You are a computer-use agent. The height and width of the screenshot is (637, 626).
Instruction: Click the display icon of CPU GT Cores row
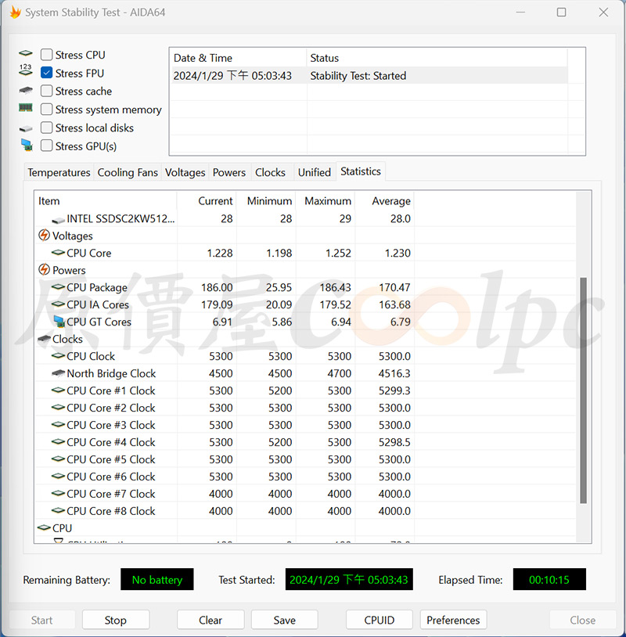(59, 322)
